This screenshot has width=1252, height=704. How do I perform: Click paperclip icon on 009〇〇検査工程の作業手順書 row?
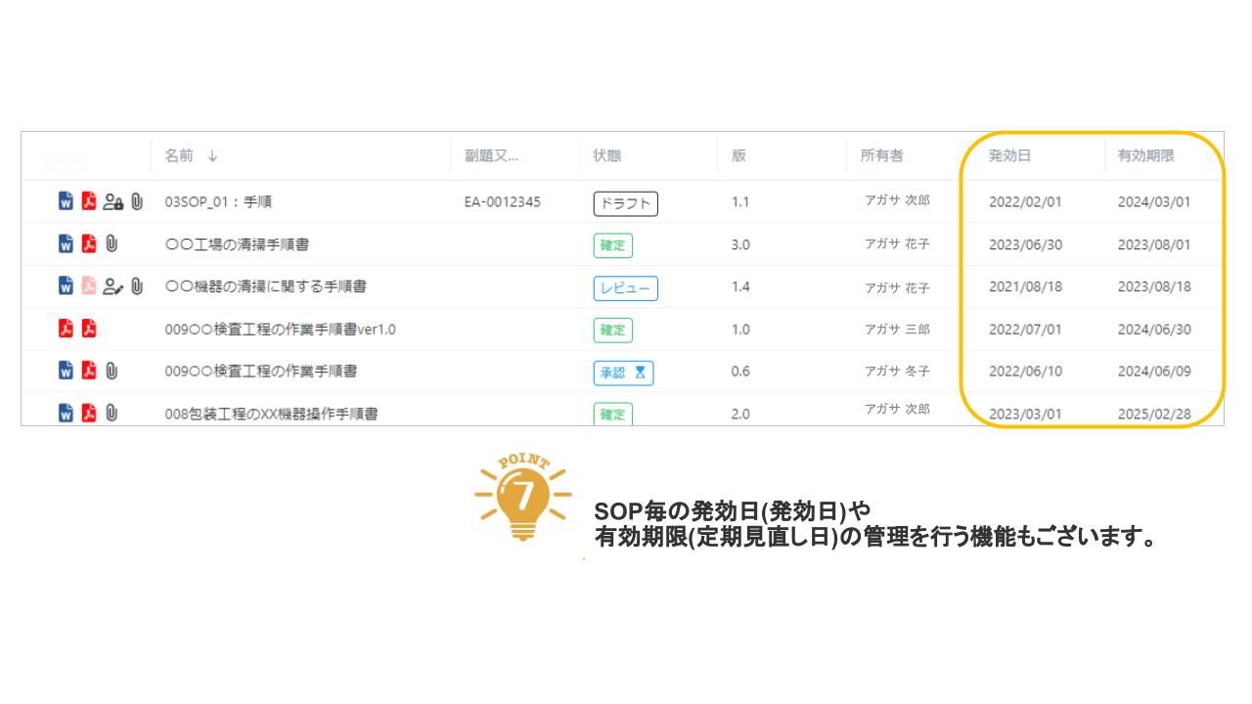pos(112,372)
